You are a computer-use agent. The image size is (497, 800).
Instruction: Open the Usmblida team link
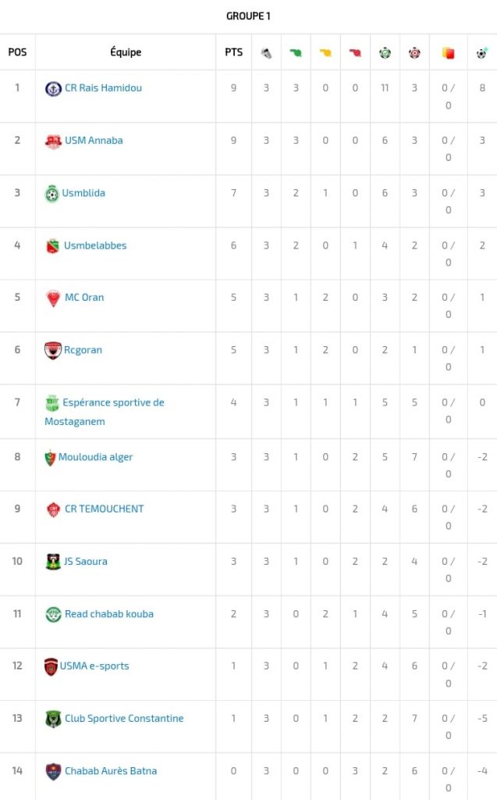[83, 193]
